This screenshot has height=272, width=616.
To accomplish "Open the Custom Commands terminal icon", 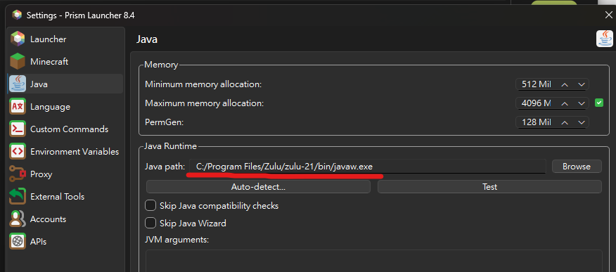I will 18,129.
